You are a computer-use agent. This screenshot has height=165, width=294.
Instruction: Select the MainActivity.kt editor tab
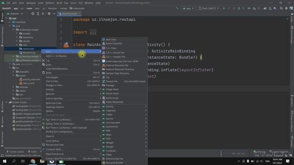(69, 14)
